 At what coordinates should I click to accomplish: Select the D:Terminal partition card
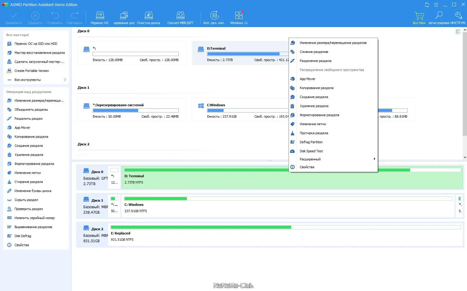pyautogui.click(x=240, y=53)
